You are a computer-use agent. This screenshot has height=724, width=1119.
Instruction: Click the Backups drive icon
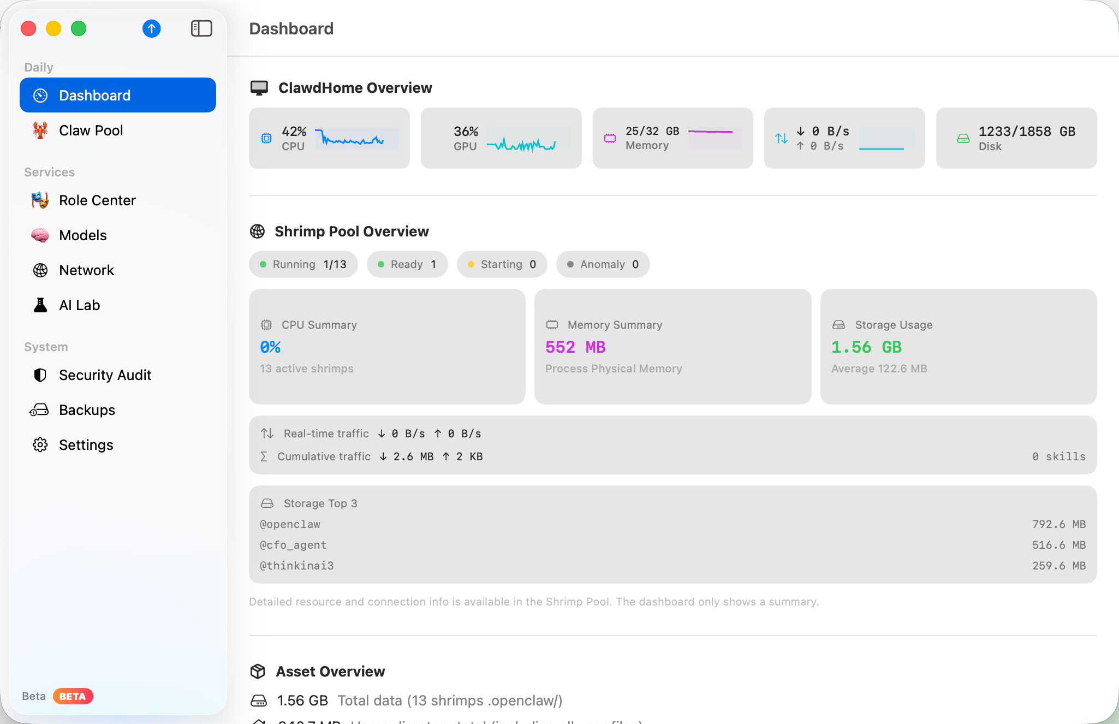(40, 410)
